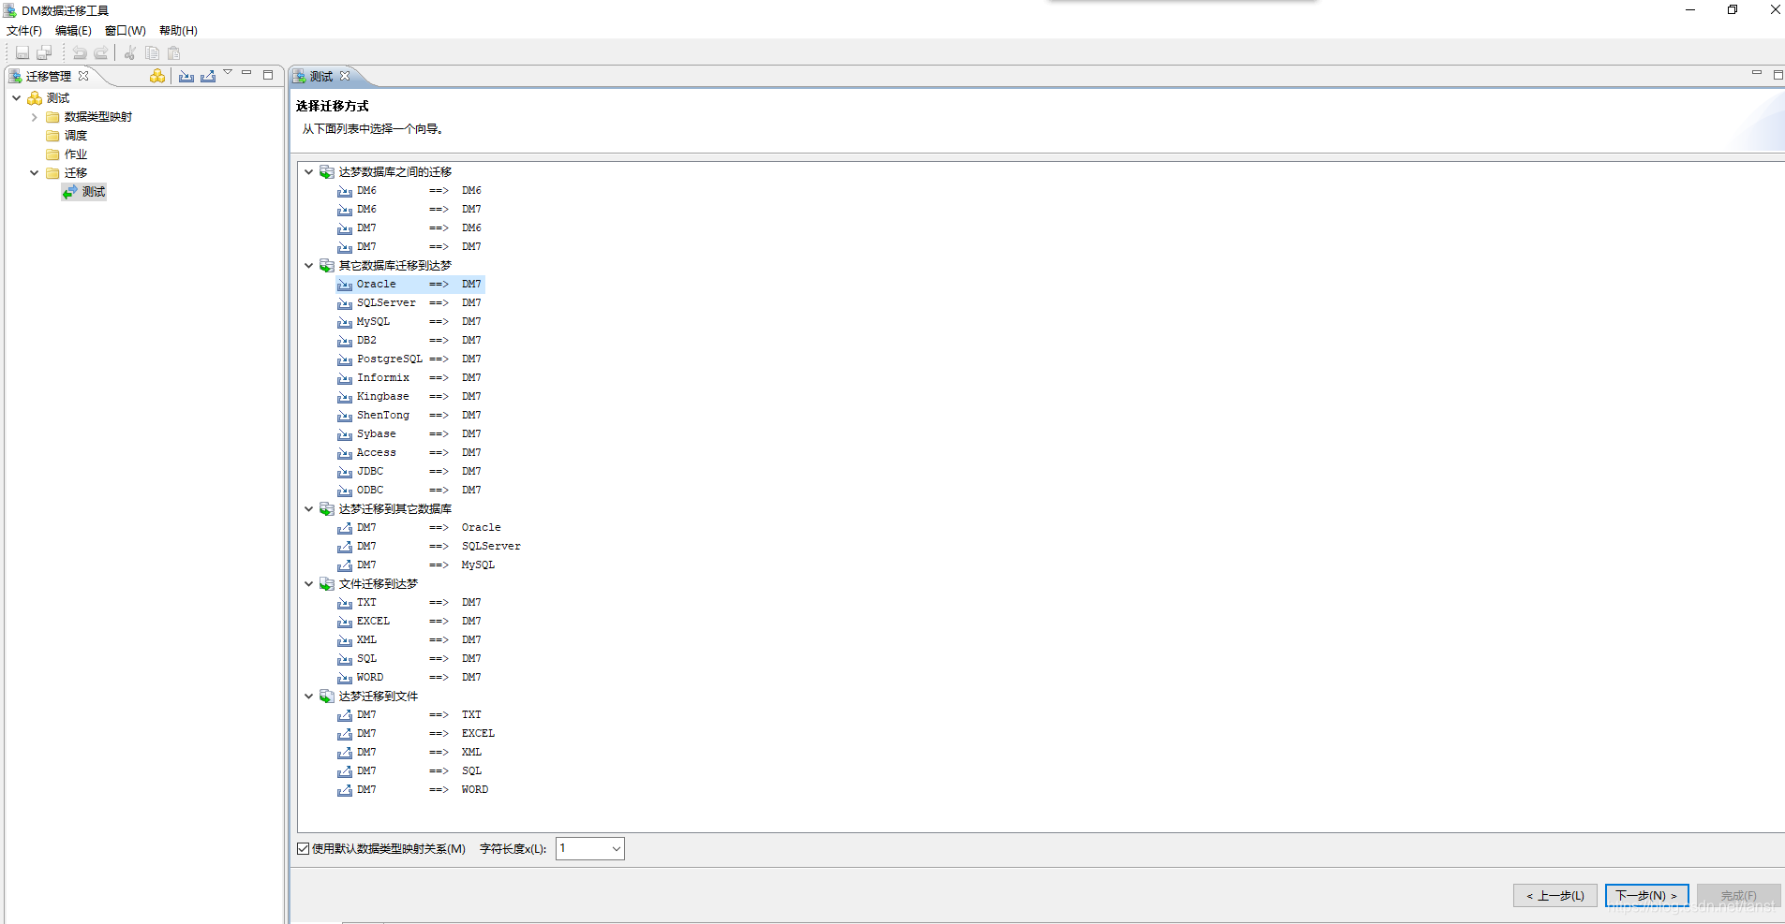Collapse 达梦数据库之间的迁移 group

[x=308, y=172]
